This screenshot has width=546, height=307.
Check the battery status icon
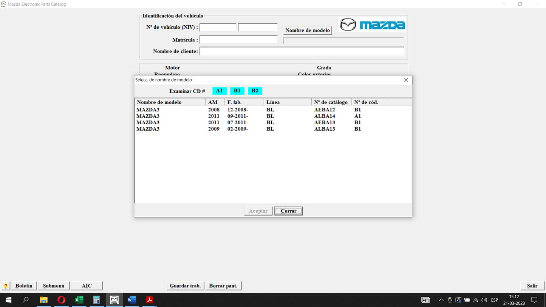click(467, 300)
